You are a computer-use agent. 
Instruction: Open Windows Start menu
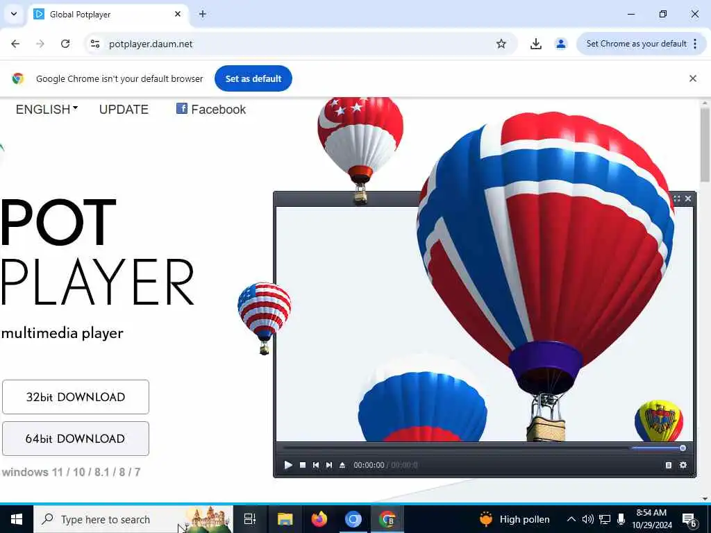(x=17, y=519)
